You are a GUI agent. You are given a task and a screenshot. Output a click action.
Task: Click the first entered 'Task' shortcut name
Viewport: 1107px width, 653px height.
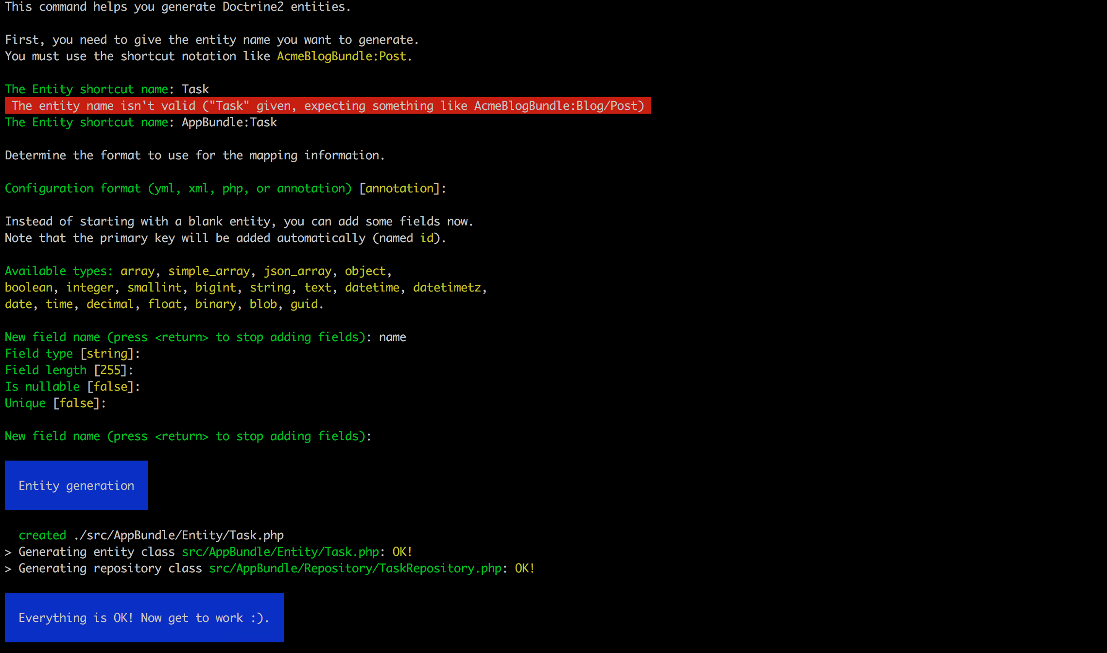pos(195,89)
